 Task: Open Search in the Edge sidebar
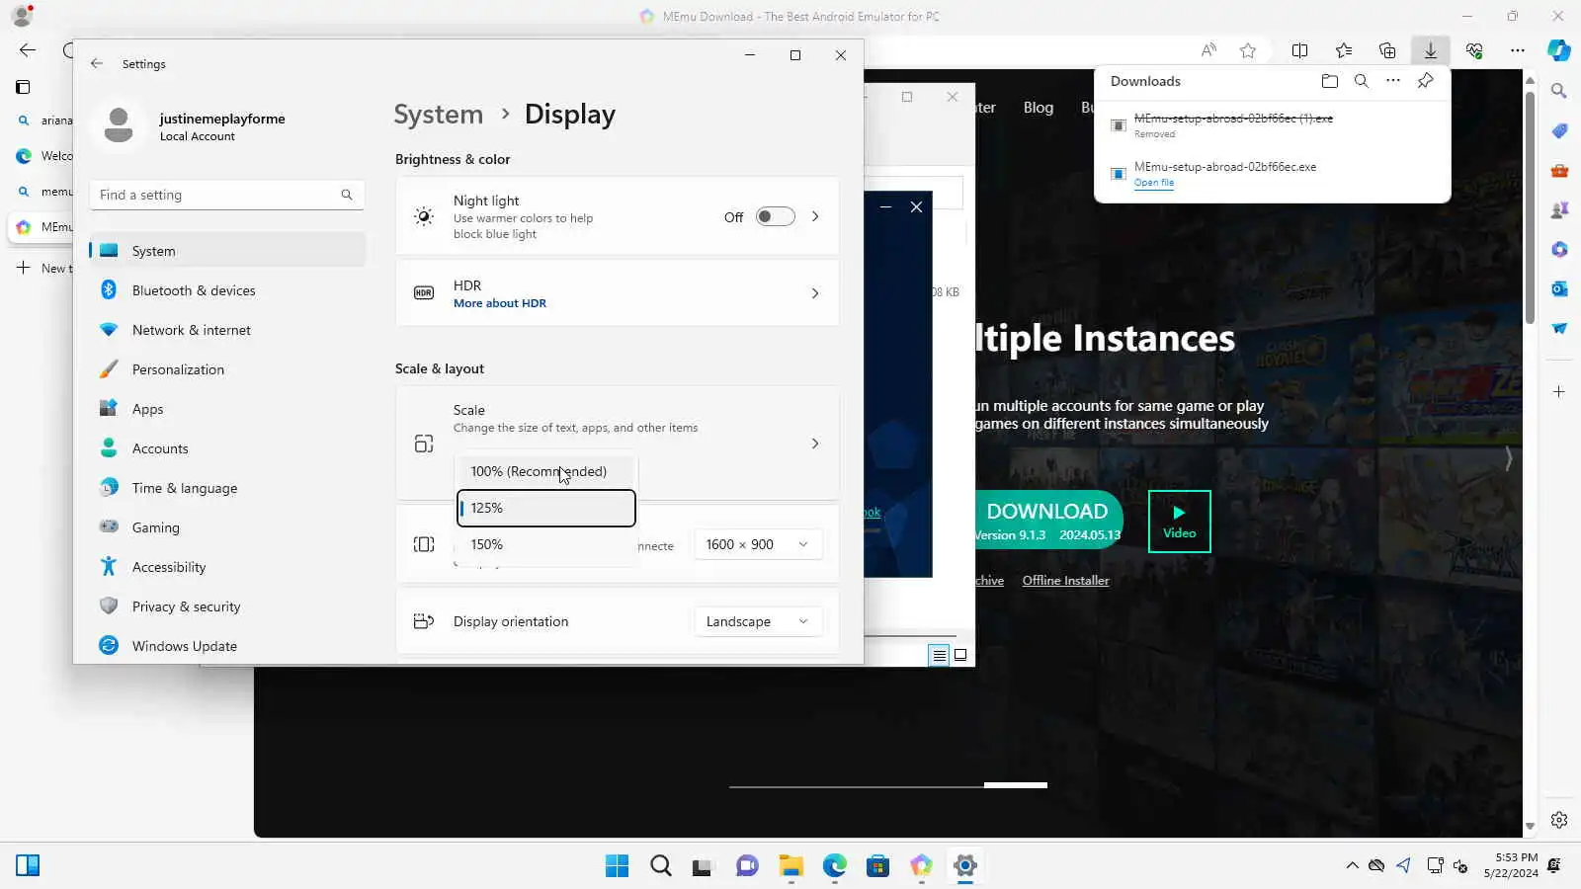pyautogui.click(x=1559, y=91)
